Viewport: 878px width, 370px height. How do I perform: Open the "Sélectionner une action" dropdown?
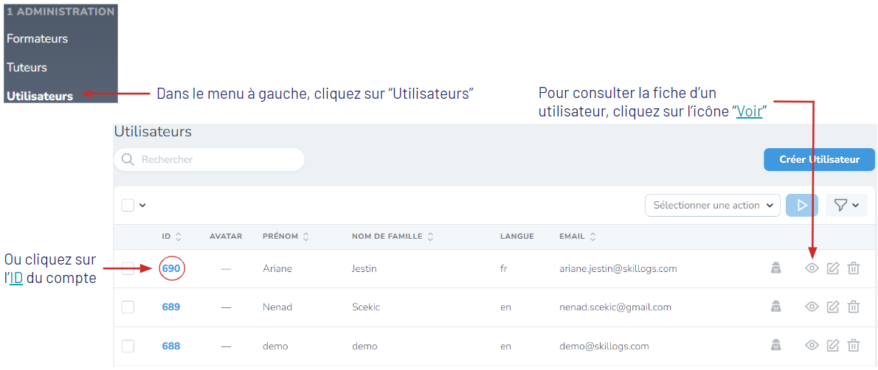coord(713,206)
